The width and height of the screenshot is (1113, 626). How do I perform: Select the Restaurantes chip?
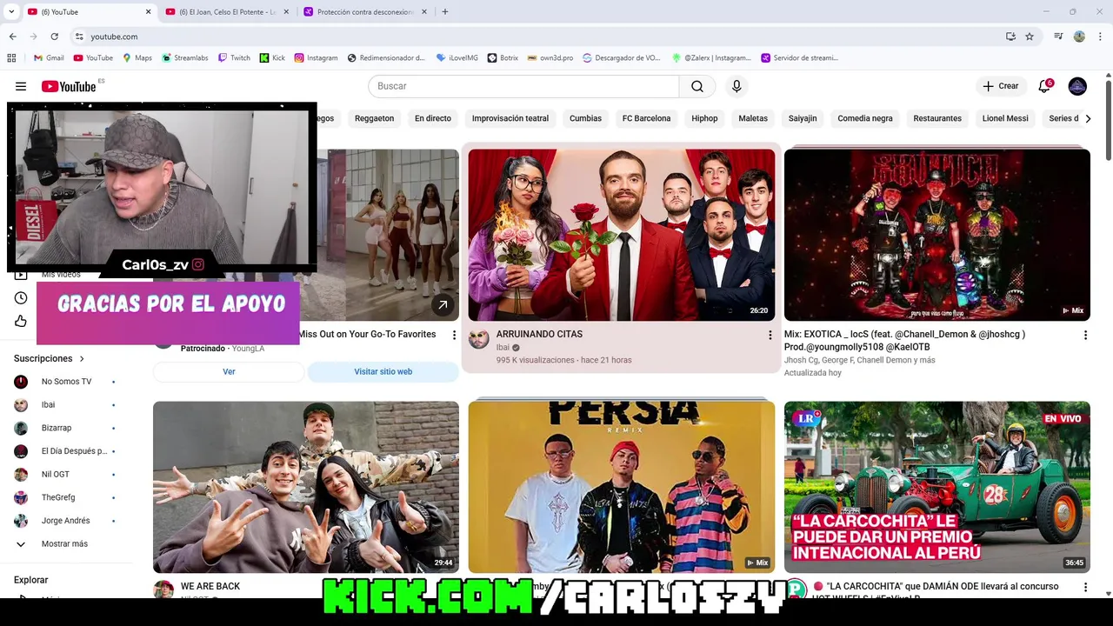937,118
